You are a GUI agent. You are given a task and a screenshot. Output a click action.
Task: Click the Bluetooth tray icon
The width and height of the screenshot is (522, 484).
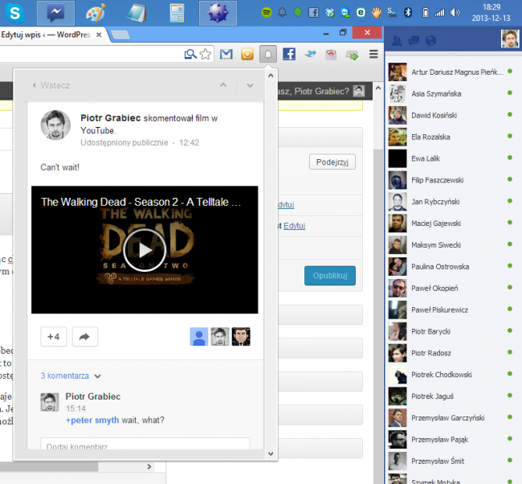coord(408,13)
